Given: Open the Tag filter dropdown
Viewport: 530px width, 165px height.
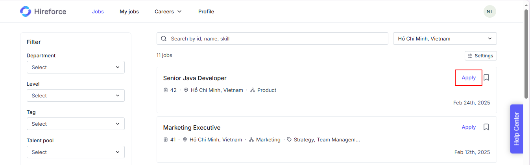Looking at the screenshot, I should tap(76, 124).
